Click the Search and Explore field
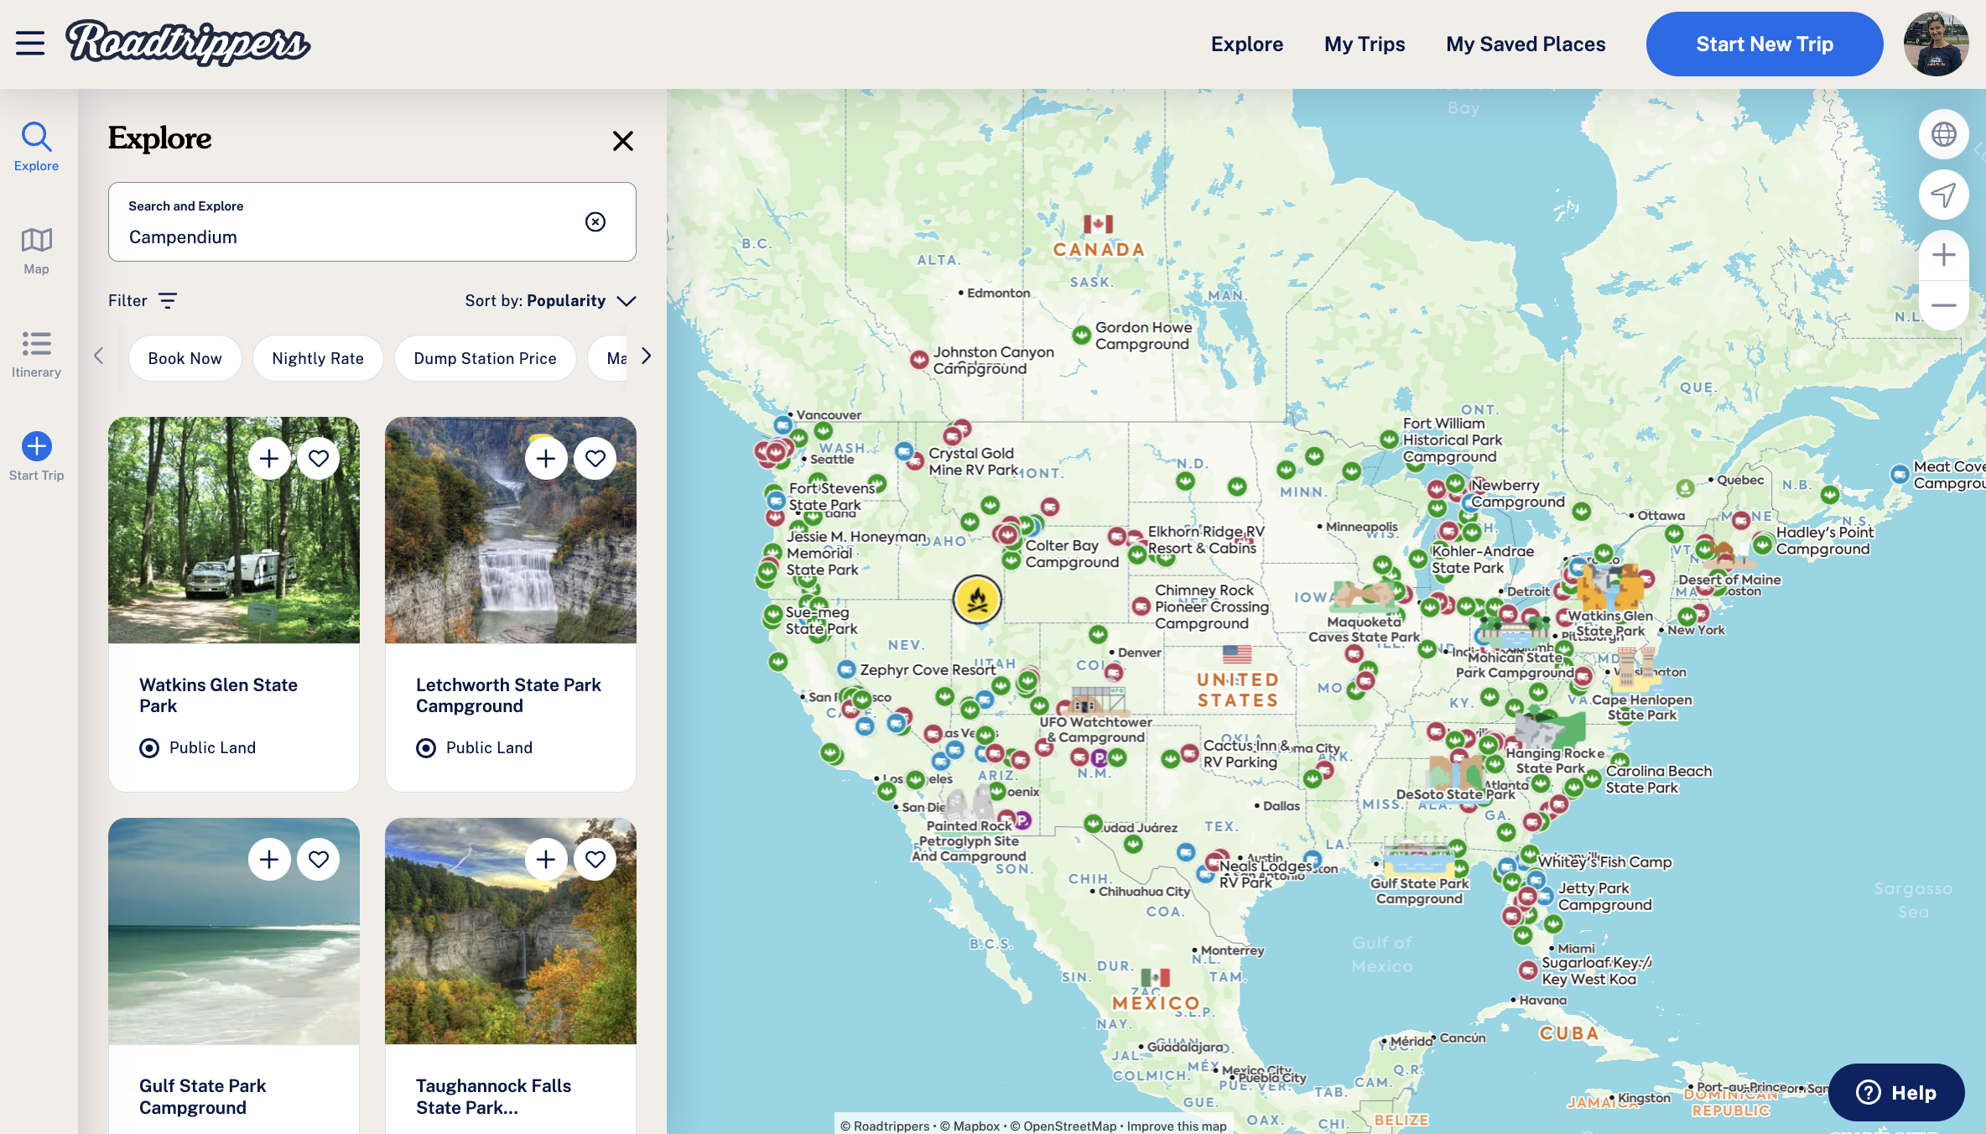The width and height of the screenshot is (1986, 1134). pyautogui.click(x=372, y=221)
